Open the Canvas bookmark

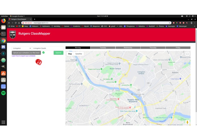[x=65, y=26]
